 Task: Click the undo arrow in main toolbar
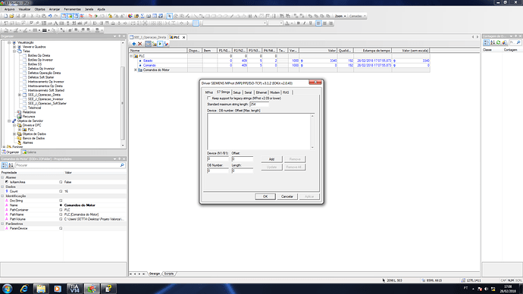tap(50, 16)
